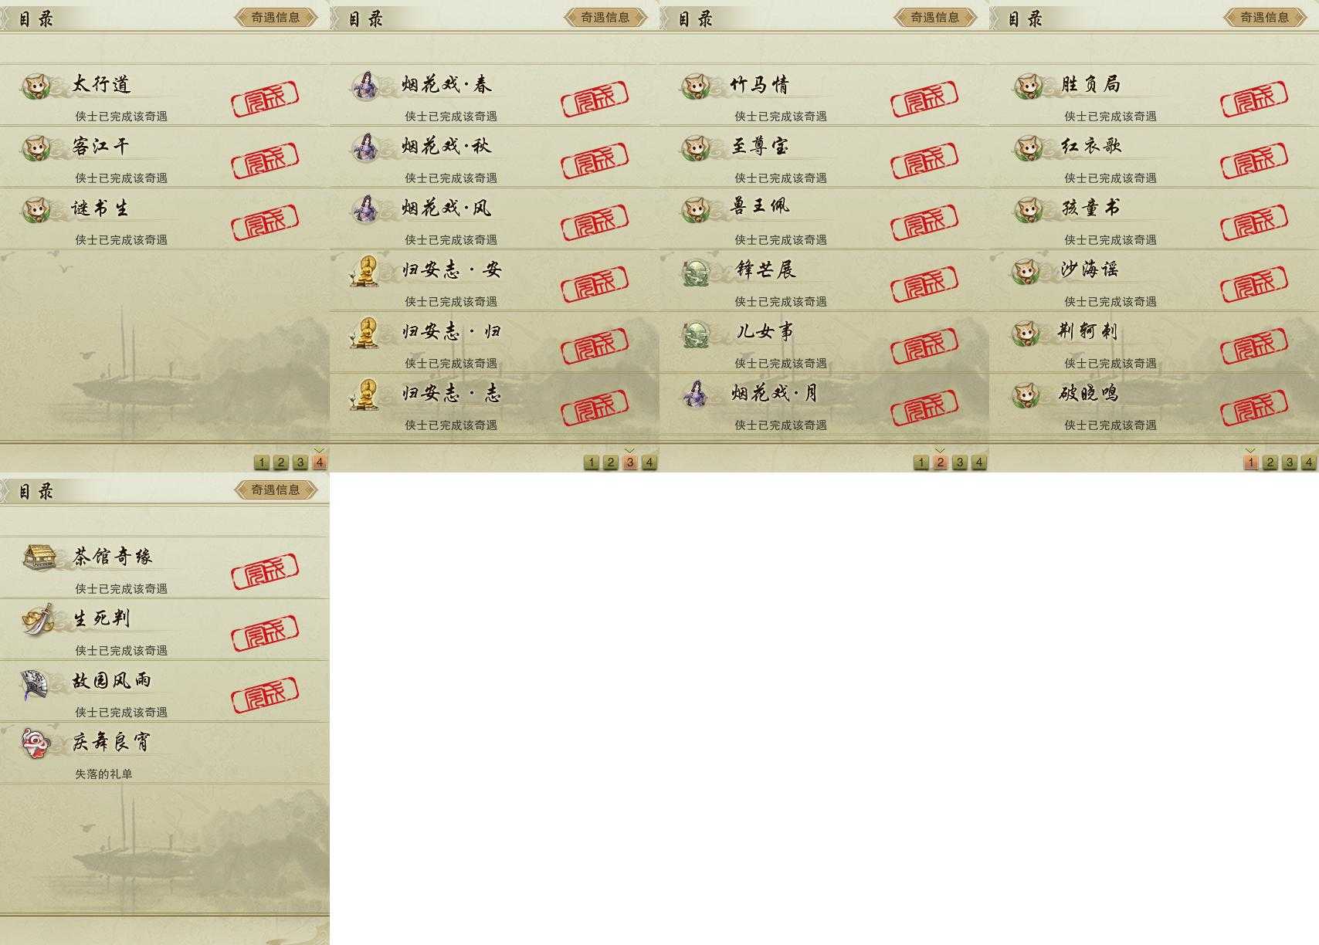
Task: Click the lion dance icon for 庆舞良宵
Action: click(35, 743)
